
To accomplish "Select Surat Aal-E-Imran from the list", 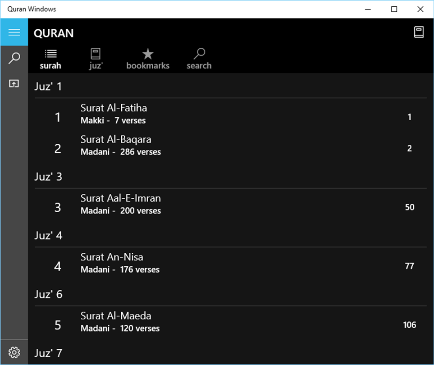I will [230, 205].
